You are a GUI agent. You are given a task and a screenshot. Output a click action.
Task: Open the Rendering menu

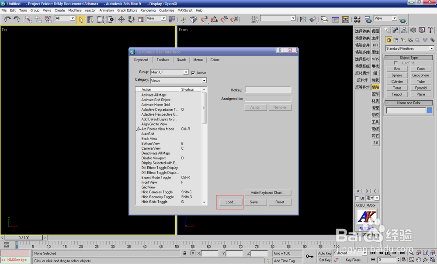tap(148, 10)
